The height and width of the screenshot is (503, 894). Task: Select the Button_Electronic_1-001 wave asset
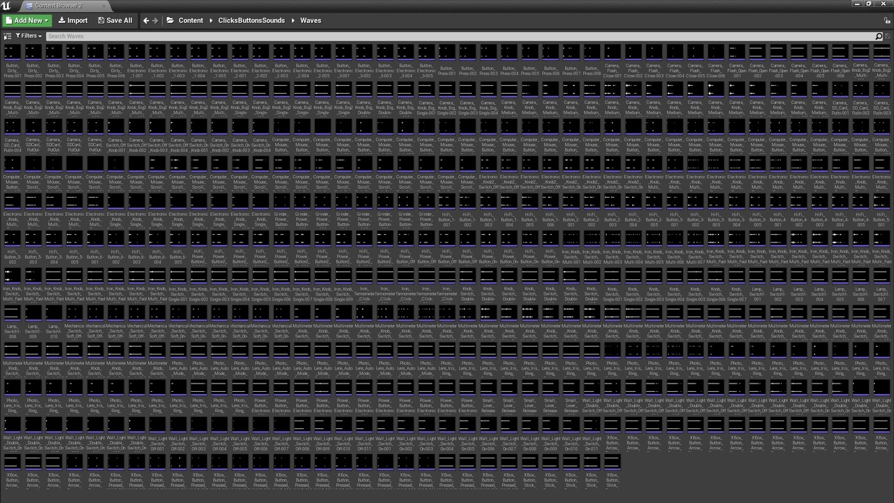point(137,61)
